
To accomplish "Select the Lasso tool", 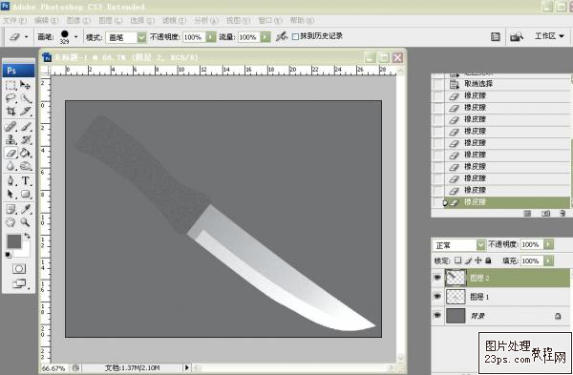I will (x=11, y=98).
